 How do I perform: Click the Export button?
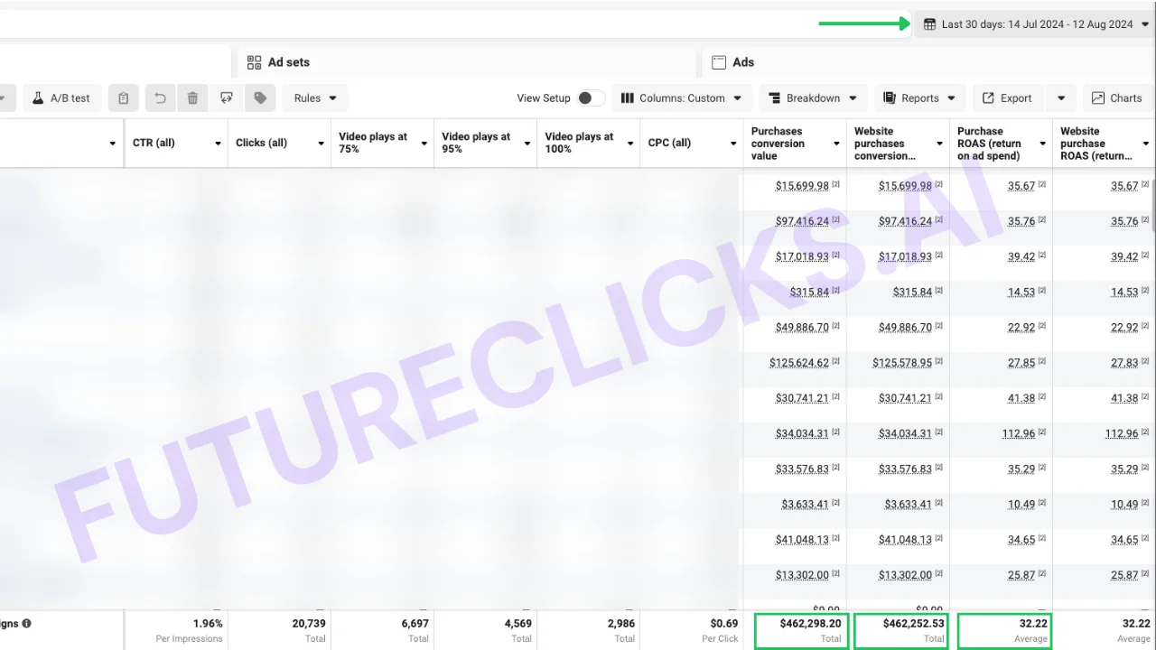1008,97
